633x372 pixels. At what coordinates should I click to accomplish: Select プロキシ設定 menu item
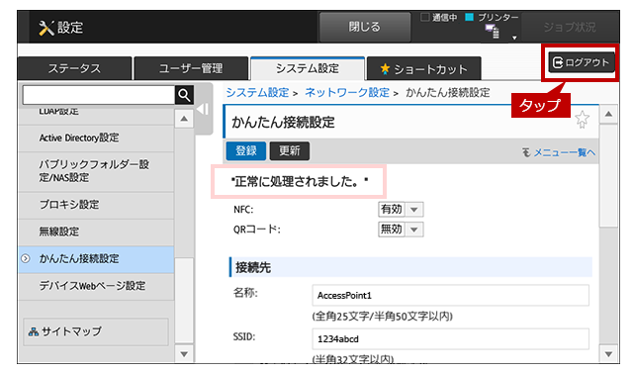tap(96, 205)
